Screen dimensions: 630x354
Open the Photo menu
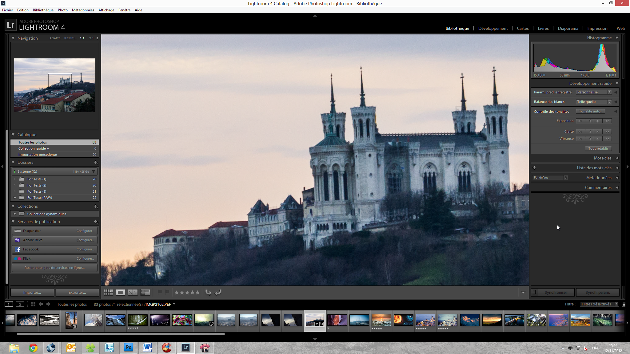coord(62,10)
